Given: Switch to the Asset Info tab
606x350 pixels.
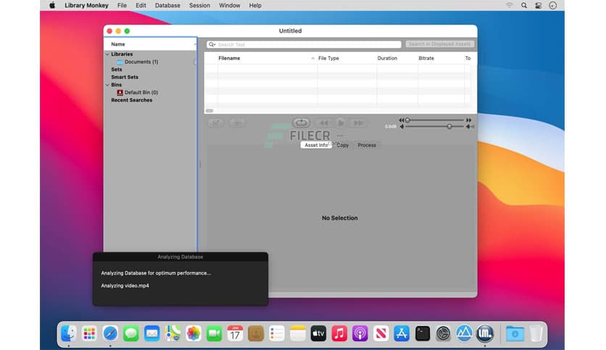Looking at the screenshot, I should pyautogui.click(x=316, y=145).
